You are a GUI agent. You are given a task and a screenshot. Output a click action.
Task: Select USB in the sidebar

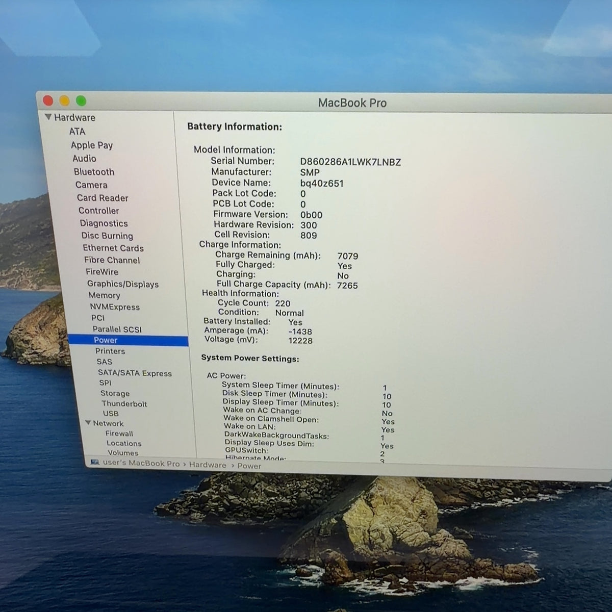[x=111, y=414]
